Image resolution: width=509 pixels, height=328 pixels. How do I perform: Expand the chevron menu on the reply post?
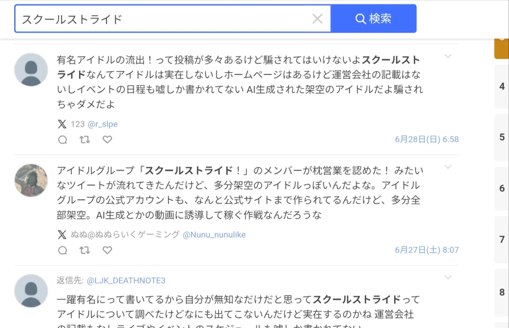click(448, 277)
